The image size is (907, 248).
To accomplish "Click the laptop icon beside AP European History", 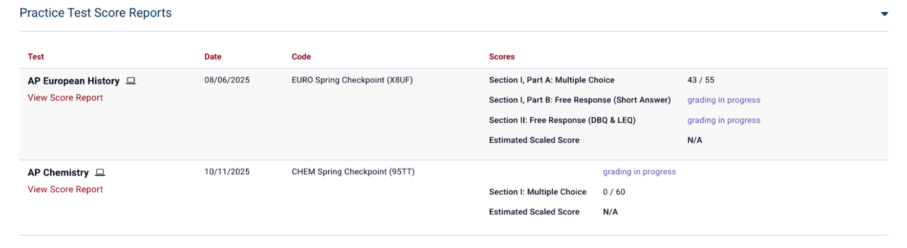I will tap(130, 81).
